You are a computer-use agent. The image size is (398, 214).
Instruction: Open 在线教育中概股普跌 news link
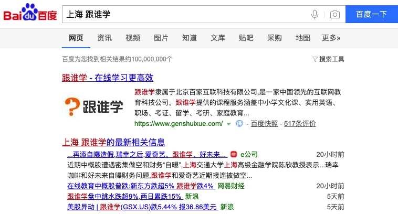click(141, 186)
